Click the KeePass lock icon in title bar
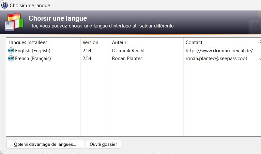The height and width of the screenshot is (154, 261). 5,5
